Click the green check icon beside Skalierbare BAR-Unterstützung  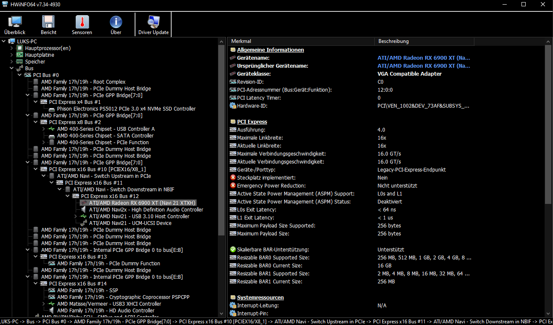233,250
